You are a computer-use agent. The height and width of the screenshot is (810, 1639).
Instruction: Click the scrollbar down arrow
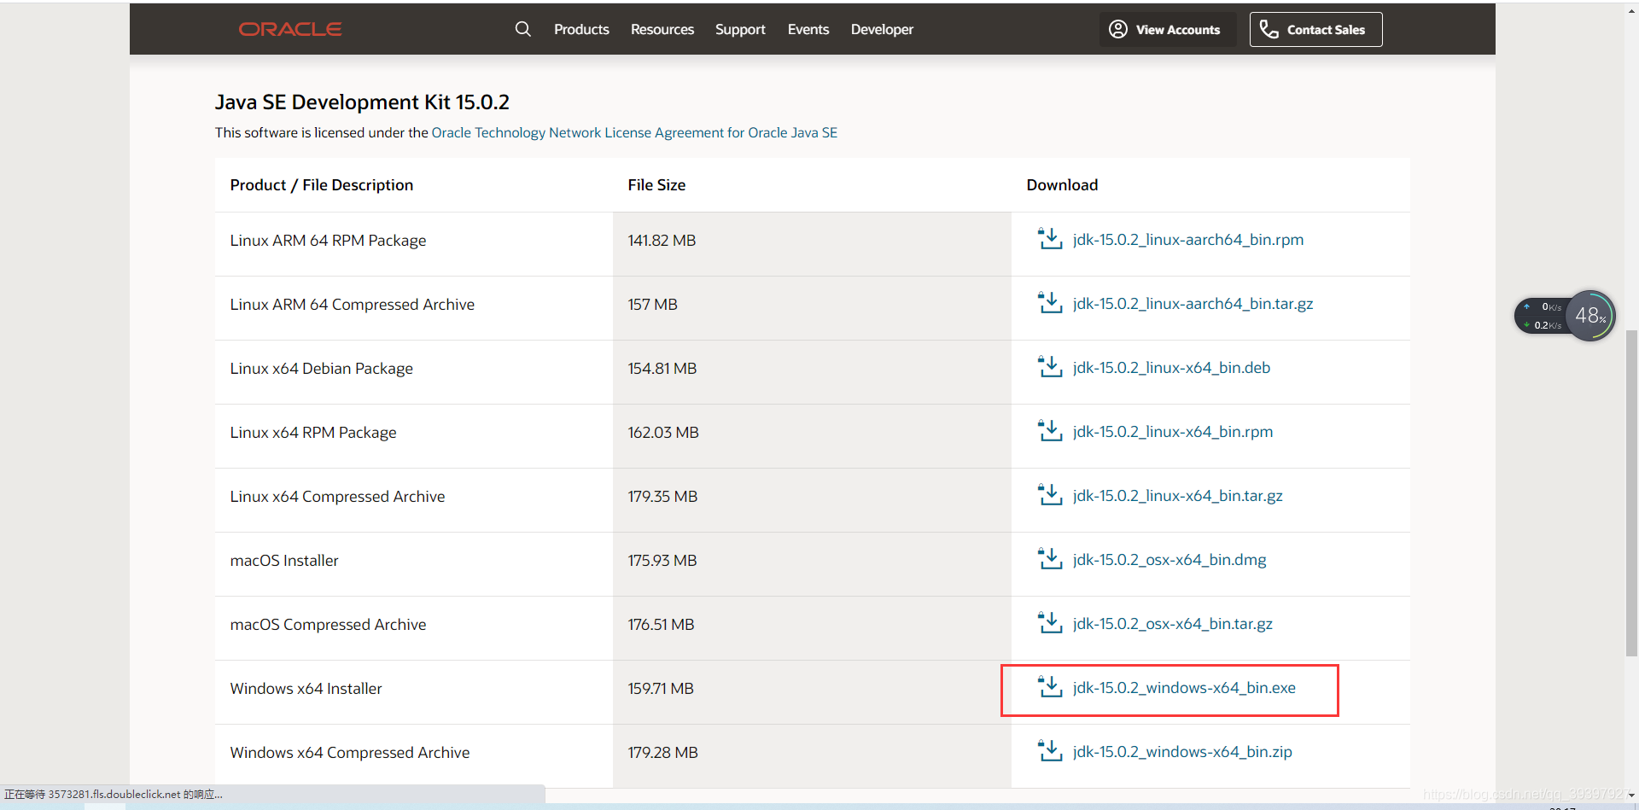(x=1631, y=795)
